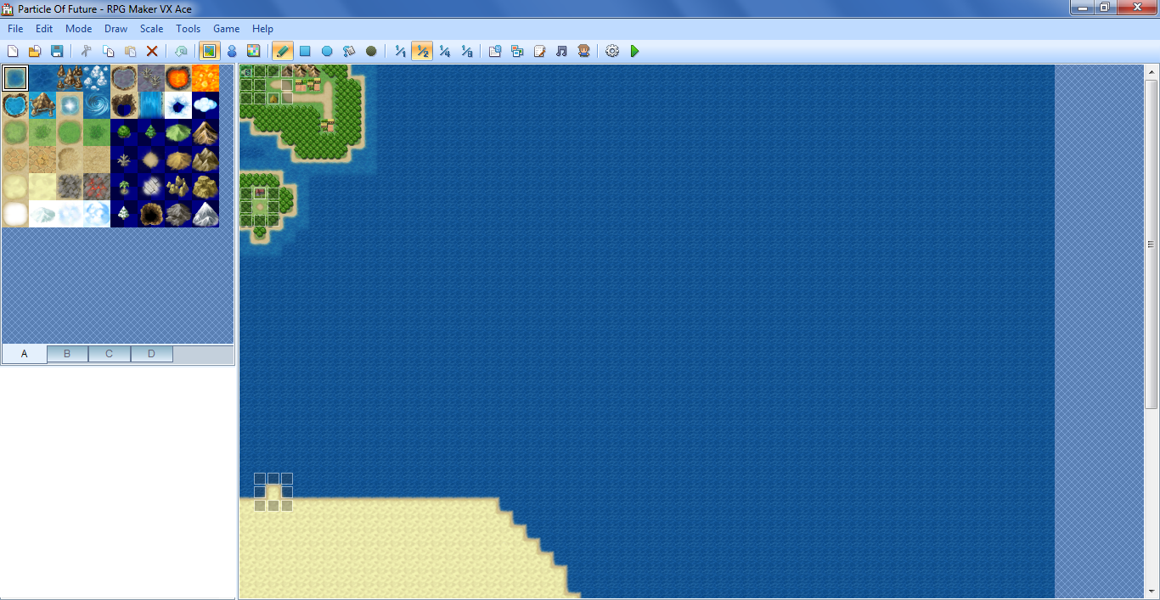This screenshot has width=1160, height=600.
Task: Set map scale to 1/4
Action: [444, 51]
